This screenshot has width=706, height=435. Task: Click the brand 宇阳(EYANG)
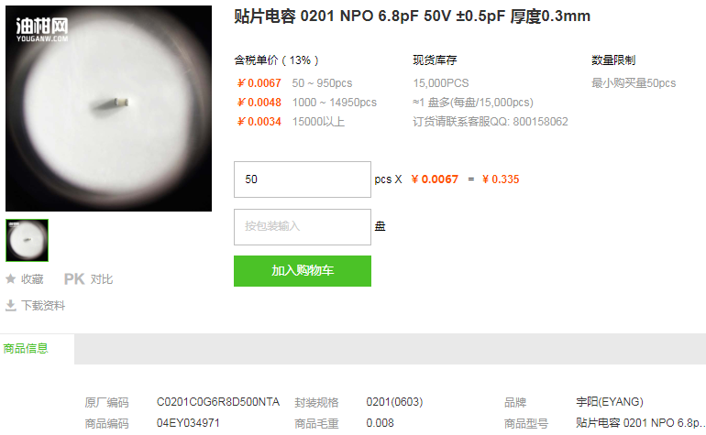pos(609,402)
